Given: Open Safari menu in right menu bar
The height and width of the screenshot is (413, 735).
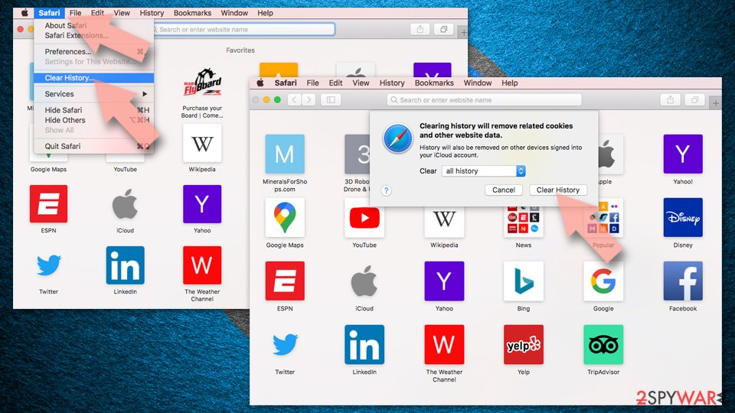Looking at the screenshot, I should (x=286, y=83).
